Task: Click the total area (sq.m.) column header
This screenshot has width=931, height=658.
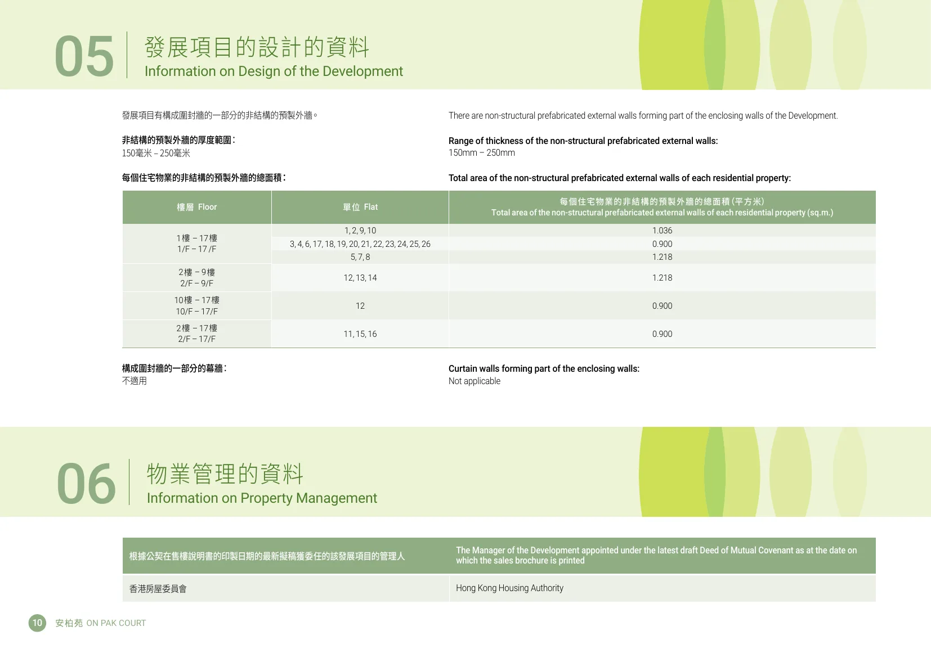Action: tap(662, 207)
